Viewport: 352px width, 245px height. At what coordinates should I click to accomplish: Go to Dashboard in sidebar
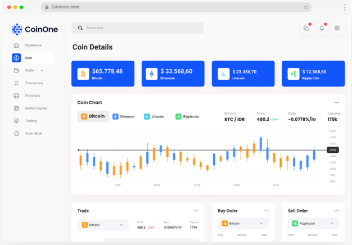[x=33, y=46]
